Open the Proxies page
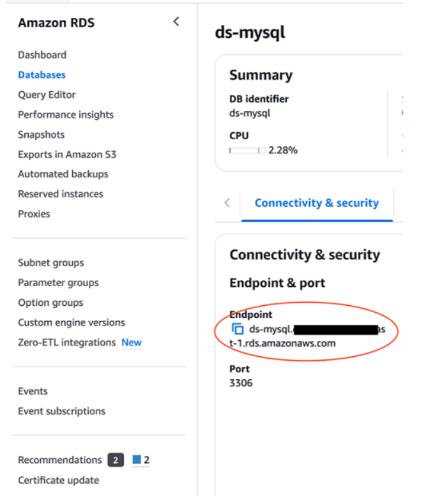The width and height of the screenshot is (421, 498). click(x=34, y=214)
